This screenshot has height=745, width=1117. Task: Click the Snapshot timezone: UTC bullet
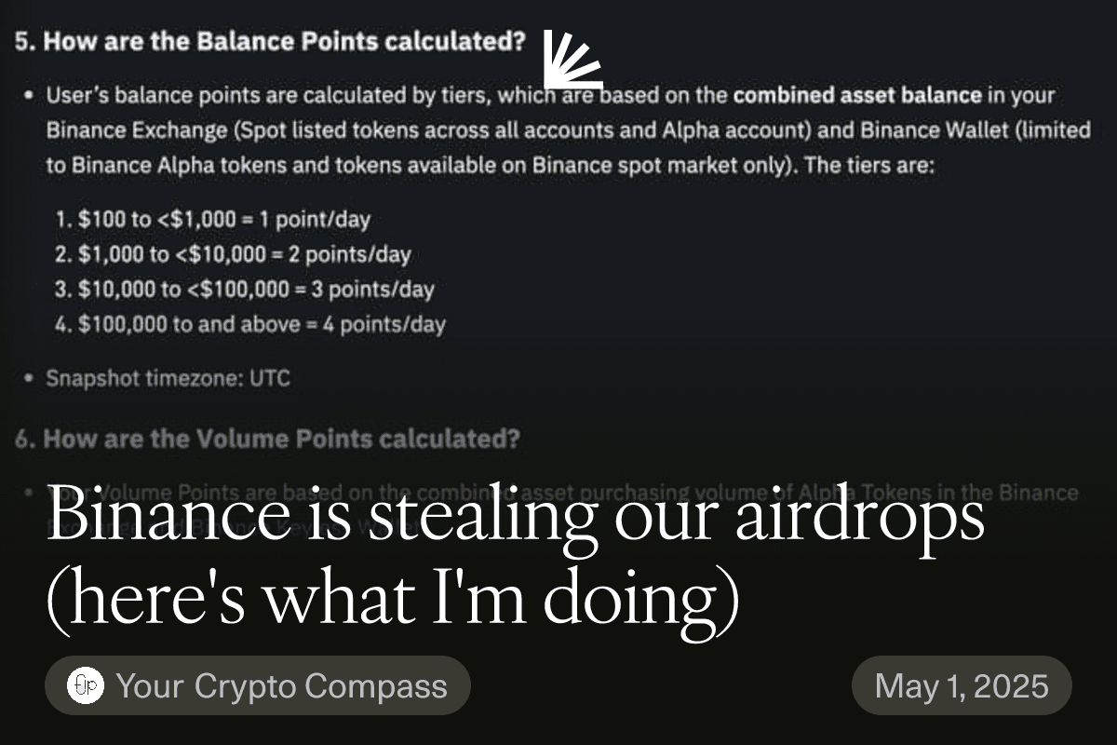(168, 378)
